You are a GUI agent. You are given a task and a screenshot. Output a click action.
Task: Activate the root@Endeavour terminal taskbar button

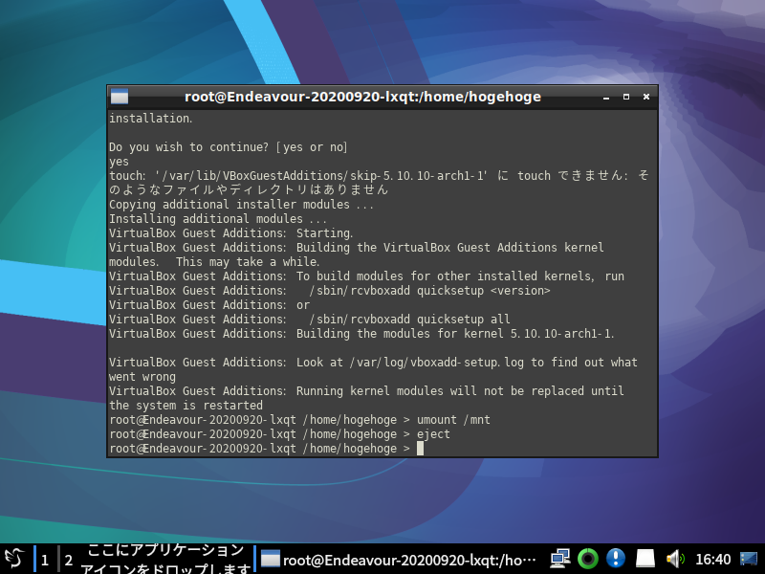[399, 560]
